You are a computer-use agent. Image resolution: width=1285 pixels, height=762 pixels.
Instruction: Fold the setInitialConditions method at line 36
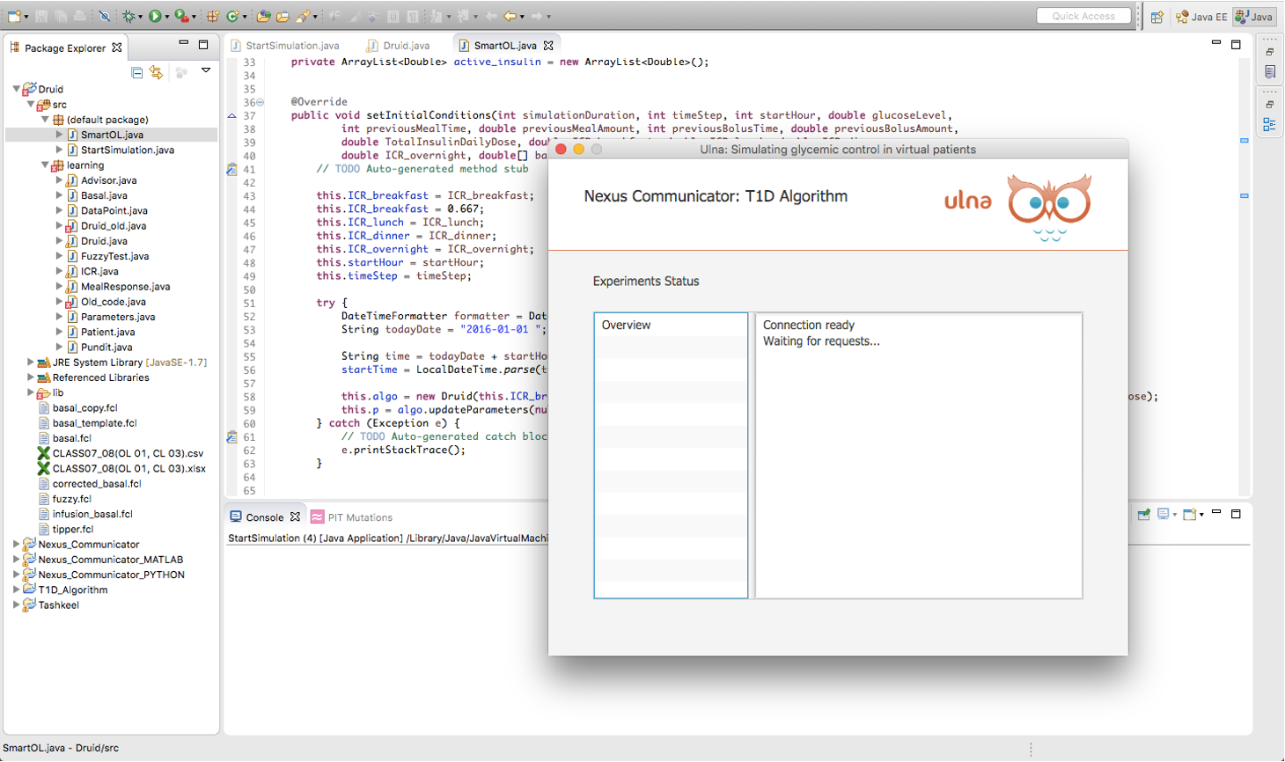point(260,102)
